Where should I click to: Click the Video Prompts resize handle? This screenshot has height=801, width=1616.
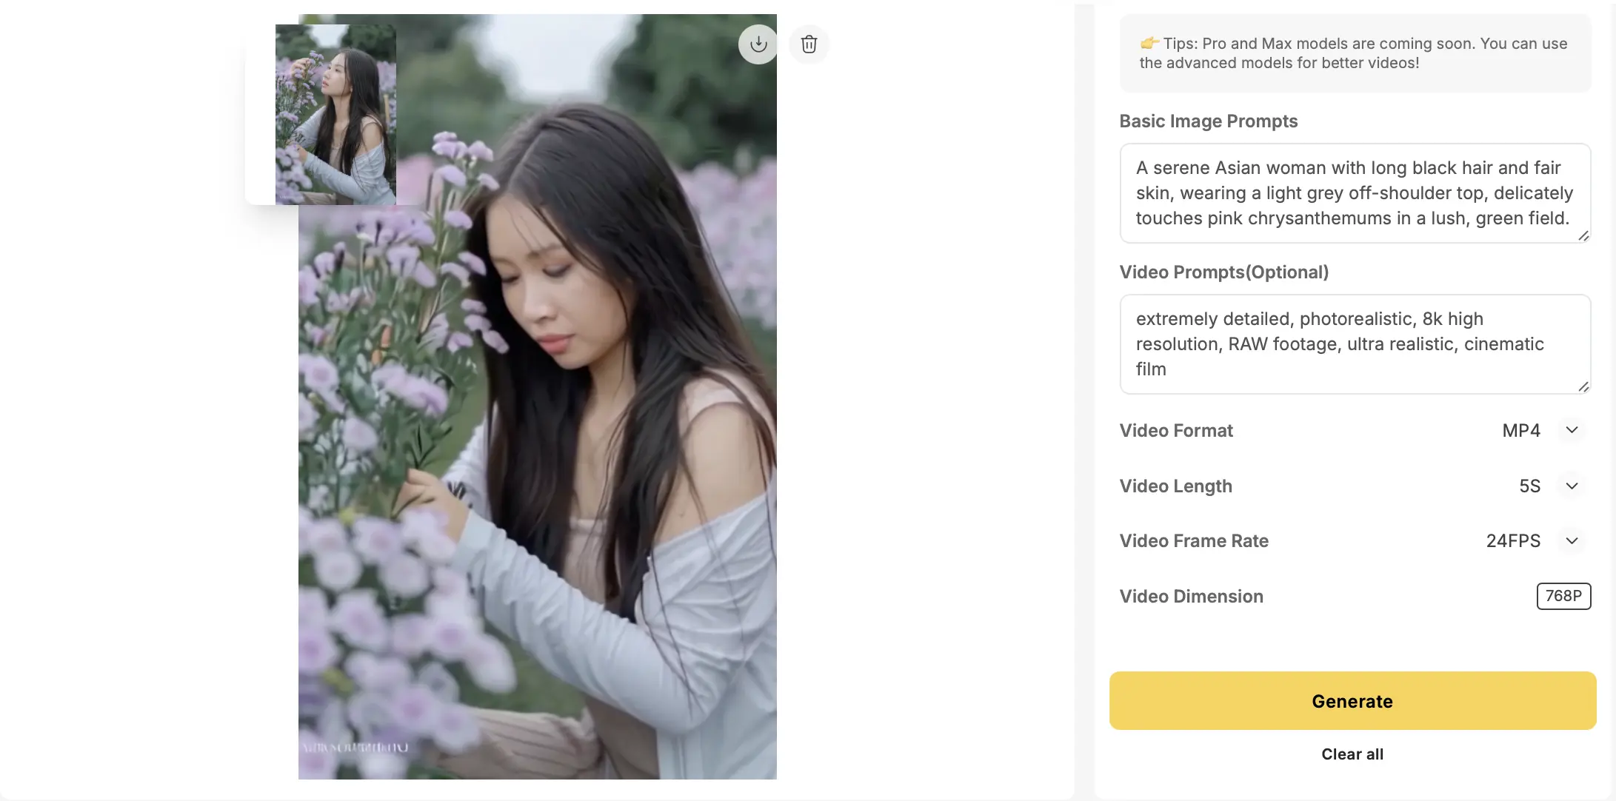(x=1583, y=386)
